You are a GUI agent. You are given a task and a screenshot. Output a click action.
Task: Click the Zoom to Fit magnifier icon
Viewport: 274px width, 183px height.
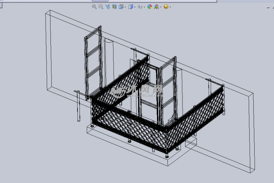94,7
